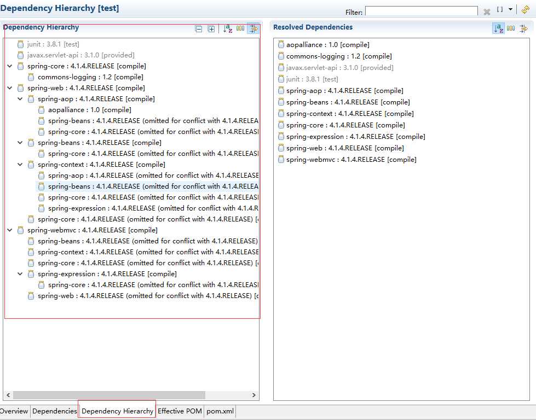Click the horizontal scrollbar thumb in hierarchy panel

pos(109,395)
